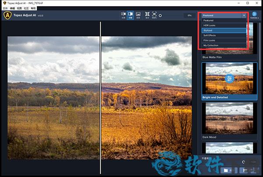Click the opacity slider handle
Image resolution: width=263 pixels, height=177 pixels.
click(244, 162)
